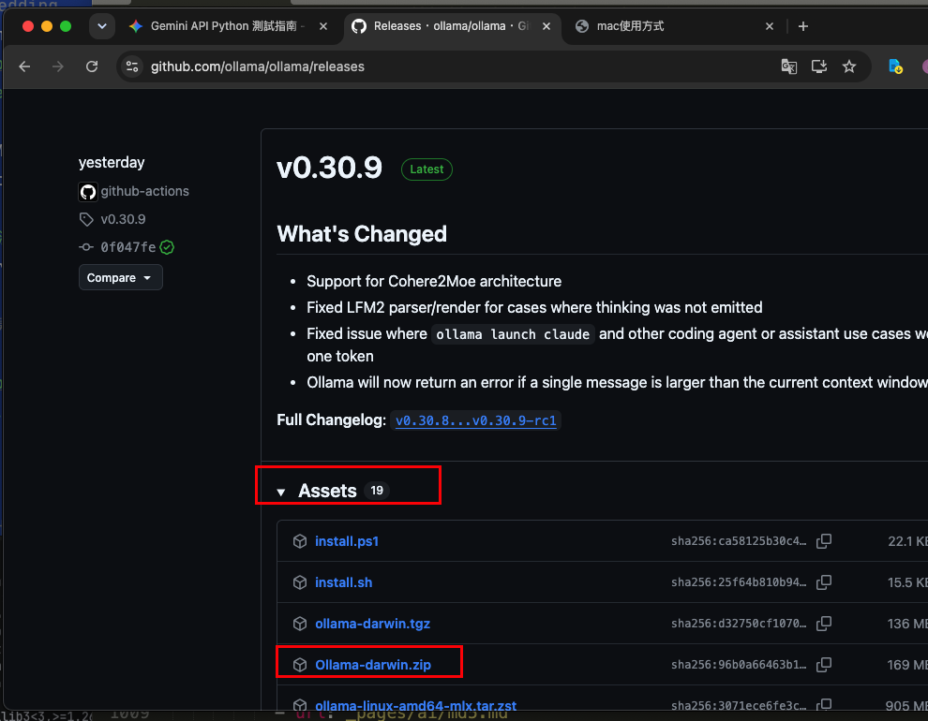Click the package icon beside install.ps1

coord(300,541)
